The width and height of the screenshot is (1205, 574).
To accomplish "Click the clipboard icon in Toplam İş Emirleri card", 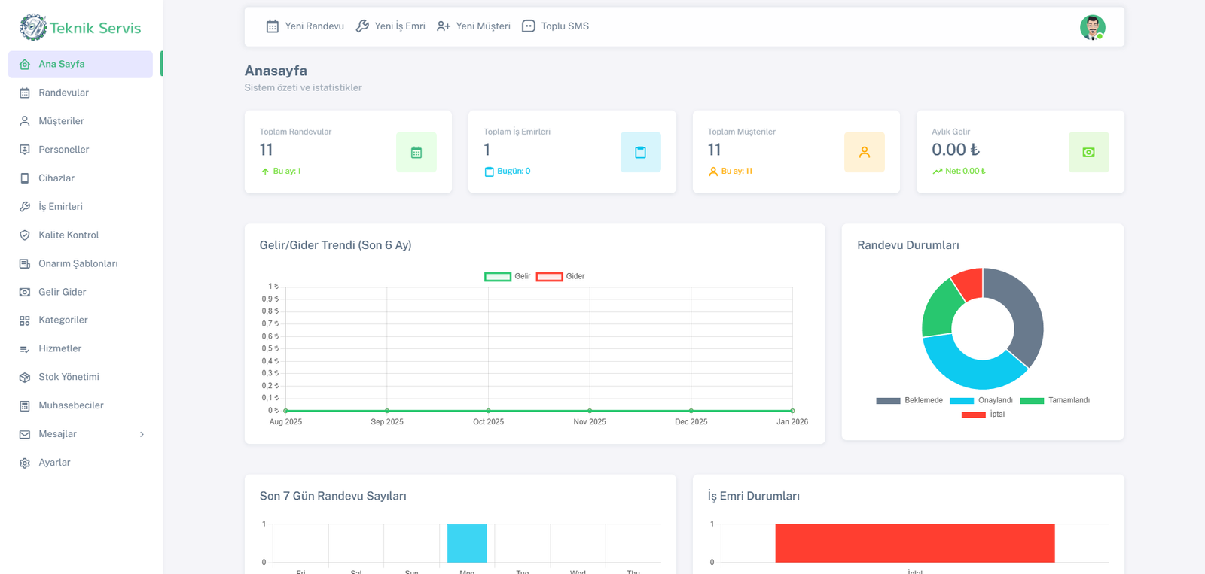I will tap(640, 152).
